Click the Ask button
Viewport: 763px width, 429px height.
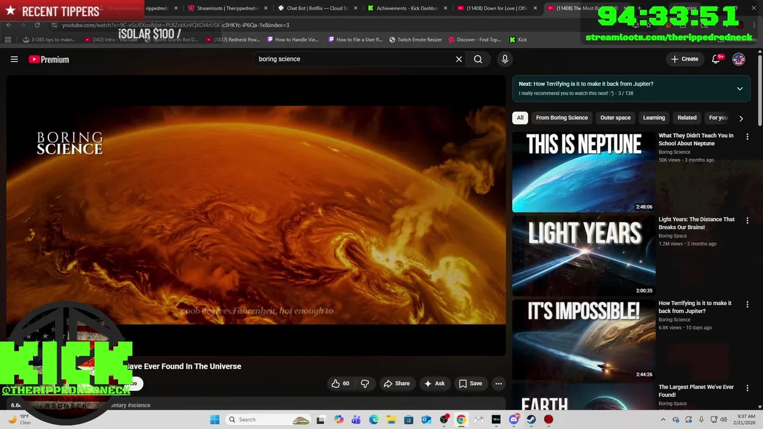(434, 384)
